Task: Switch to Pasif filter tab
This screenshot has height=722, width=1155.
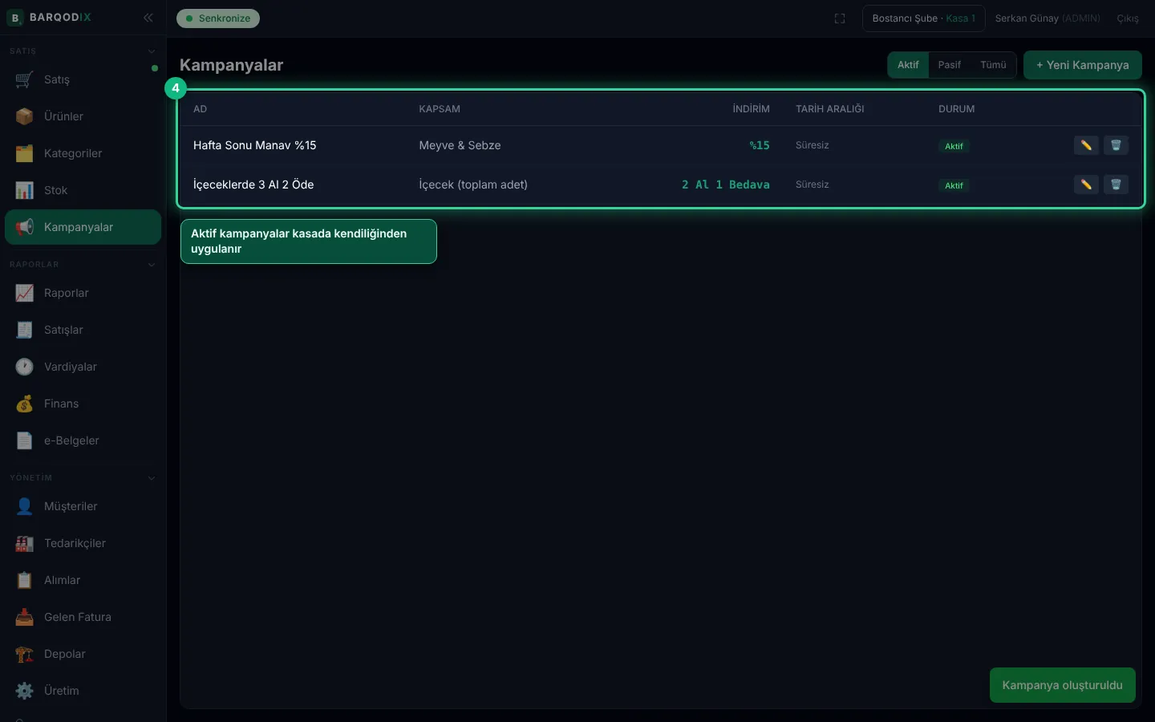Action: click(950, 65)
